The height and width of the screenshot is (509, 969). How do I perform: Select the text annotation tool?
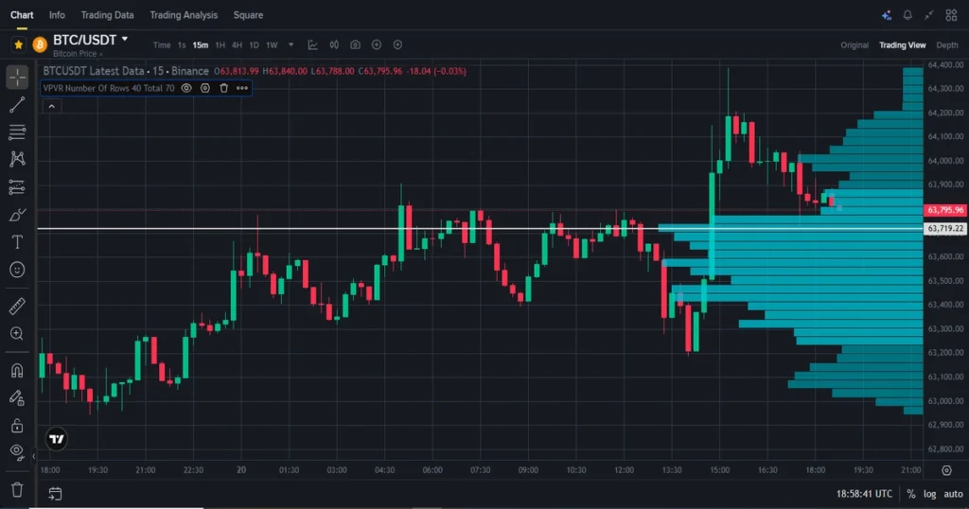[x=17, y=242]
